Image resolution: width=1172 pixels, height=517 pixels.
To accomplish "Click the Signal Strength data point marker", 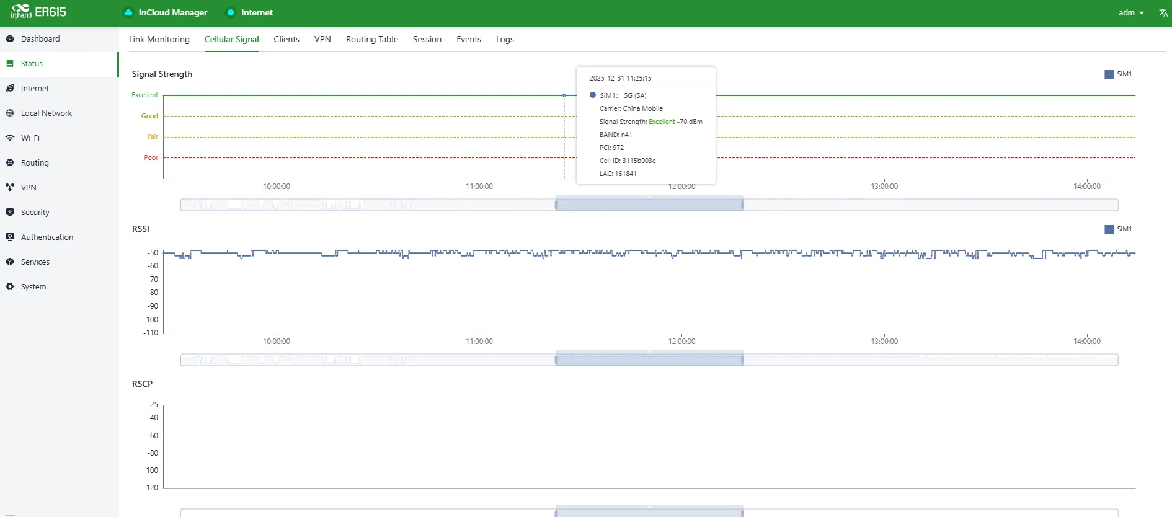I will [564, 95].
